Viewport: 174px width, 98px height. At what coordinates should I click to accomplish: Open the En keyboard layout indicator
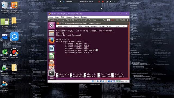108,20
